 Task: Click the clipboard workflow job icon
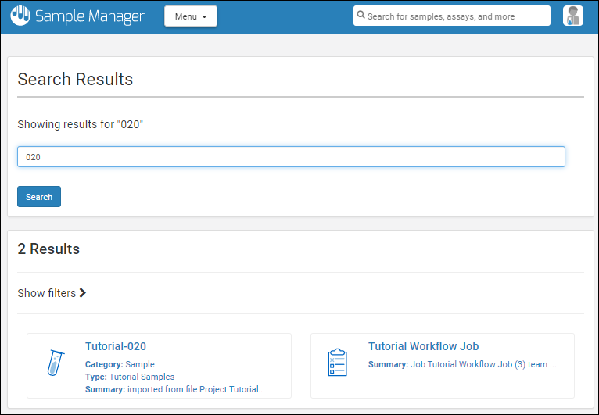pyautogui.click(x=337, y=363)
